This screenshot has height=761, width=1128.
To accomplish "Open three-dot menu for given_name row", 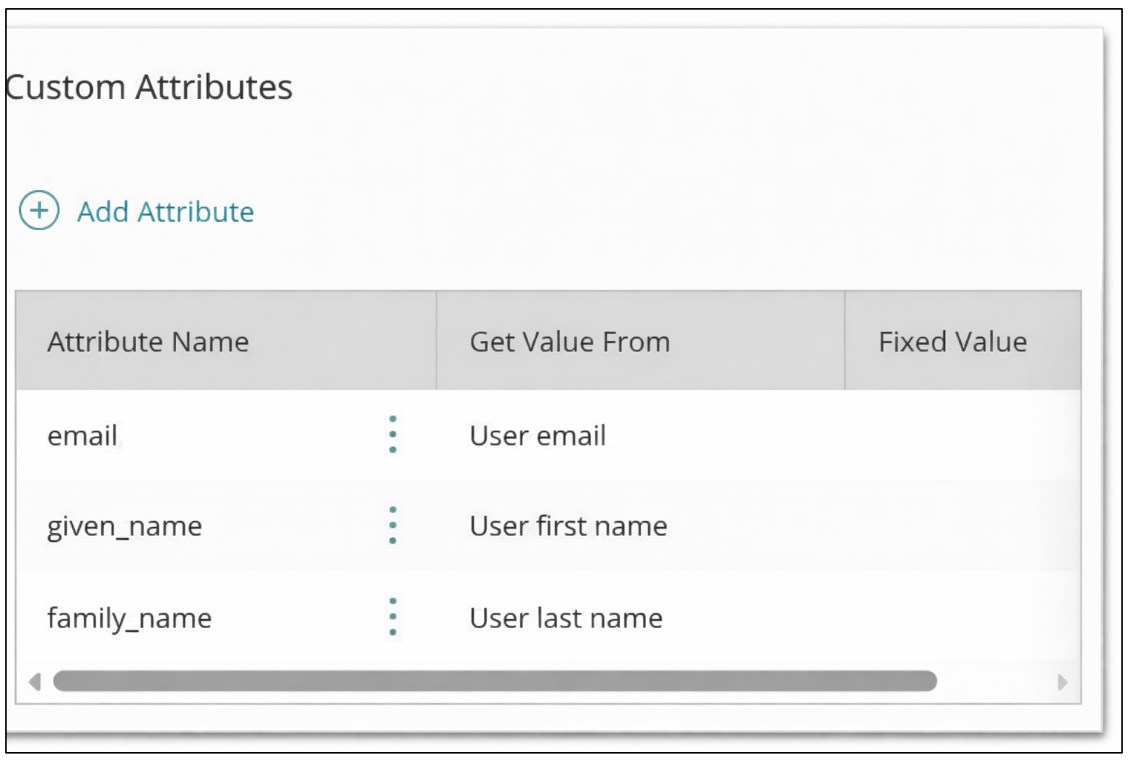I will click(393, 526).
